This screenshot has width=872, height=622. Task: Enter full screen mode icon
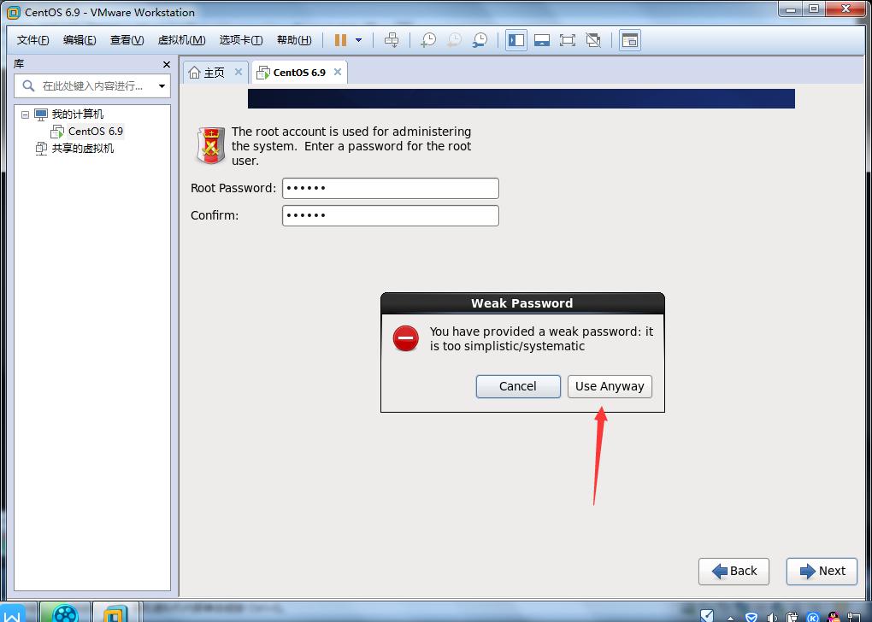click(568, 40)
